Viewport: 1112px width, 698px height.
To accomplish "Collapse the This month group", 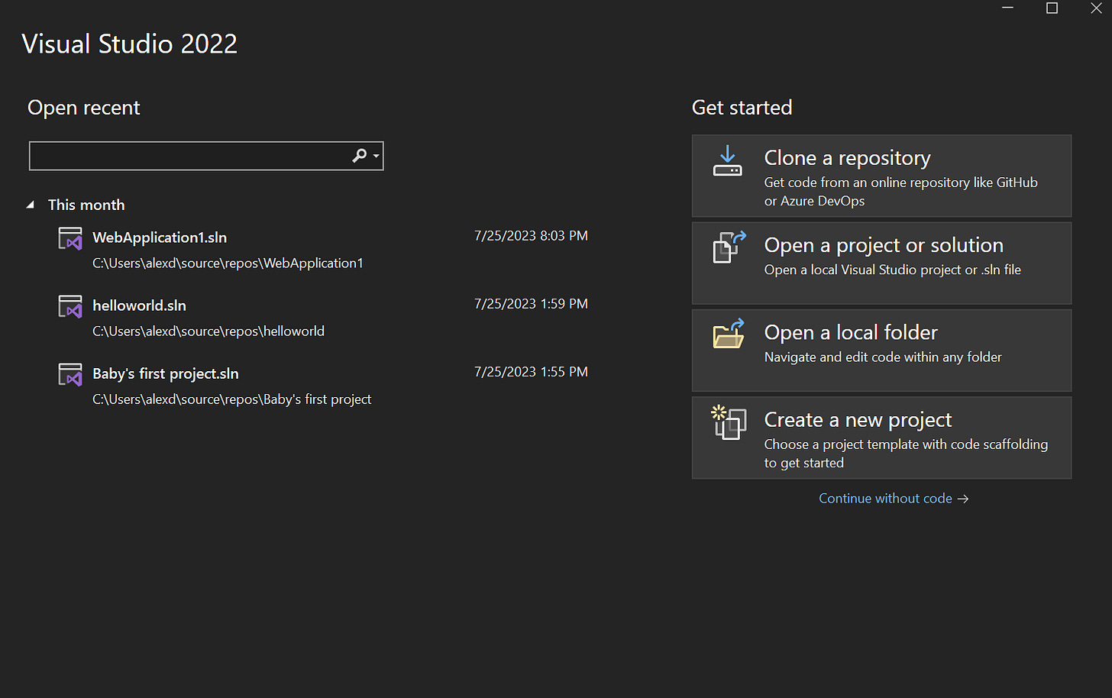I will pyautogui.click(x=31, y=205).
